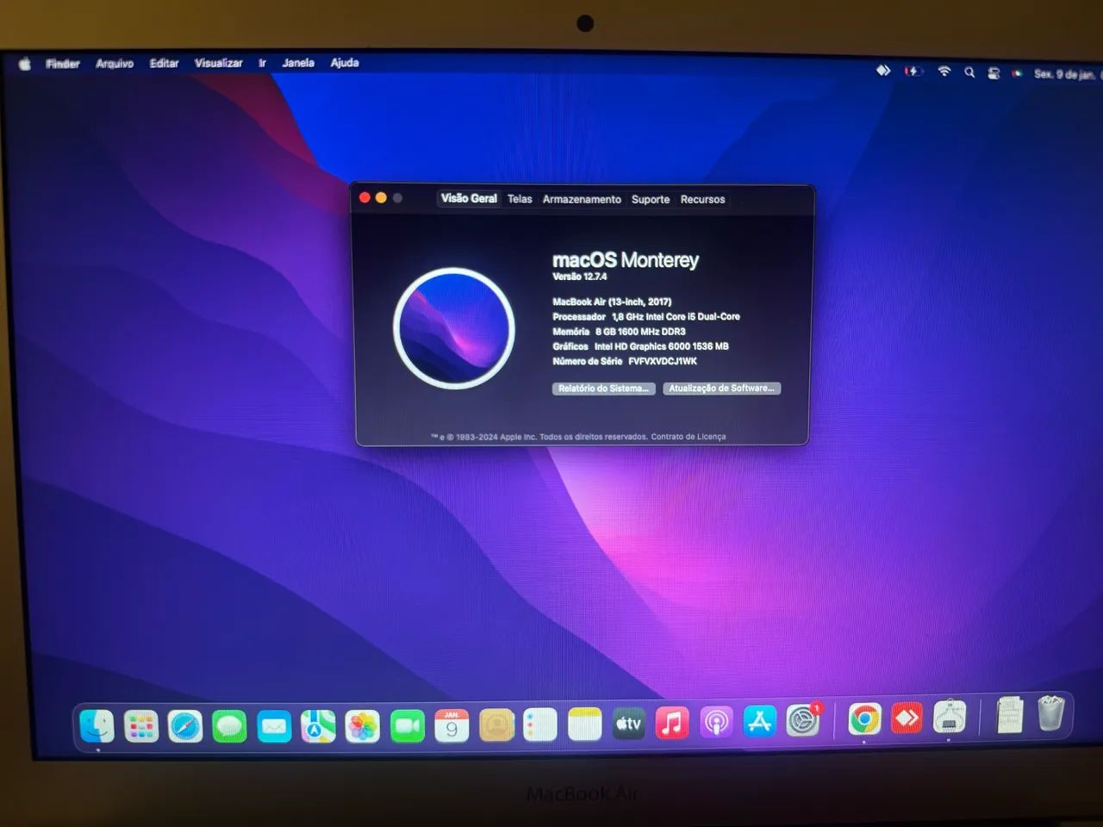
Task: Click the Contrato de Licença link
Action: pyautogui.click(x=687, y=437)
